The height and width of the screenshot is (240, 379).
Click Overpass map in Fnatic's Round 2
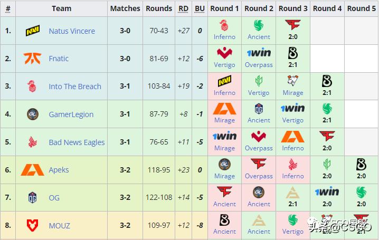click(259, 65)
